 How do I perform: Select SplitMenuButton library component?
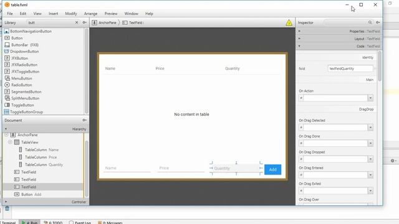(x=25, y=98)
